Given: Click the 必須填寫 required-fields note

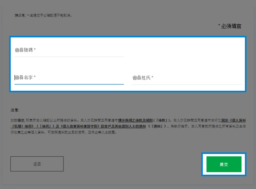Looking at the screenshot, I should [230, 26].
